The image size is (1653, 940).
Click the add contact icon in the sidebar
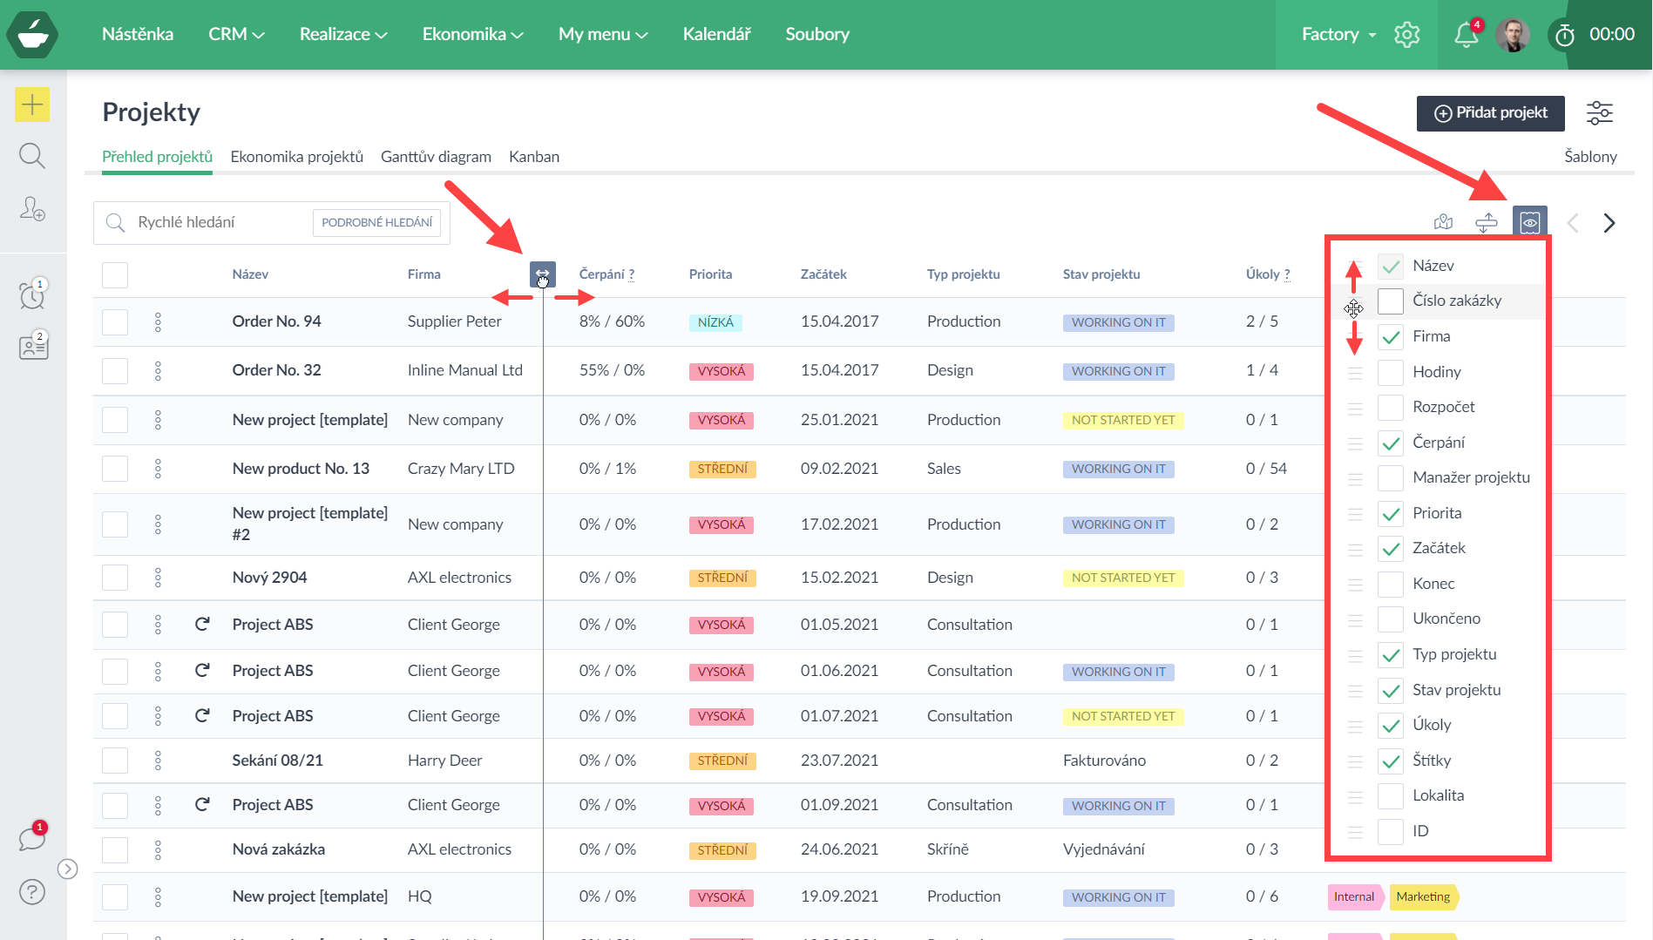(32, 209)
